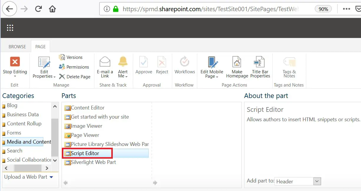Image resolution: width=361 pixels, height=191 pixels.
Task: Click Categories list scroll down arrow
Action: click(x=55, y=160)
